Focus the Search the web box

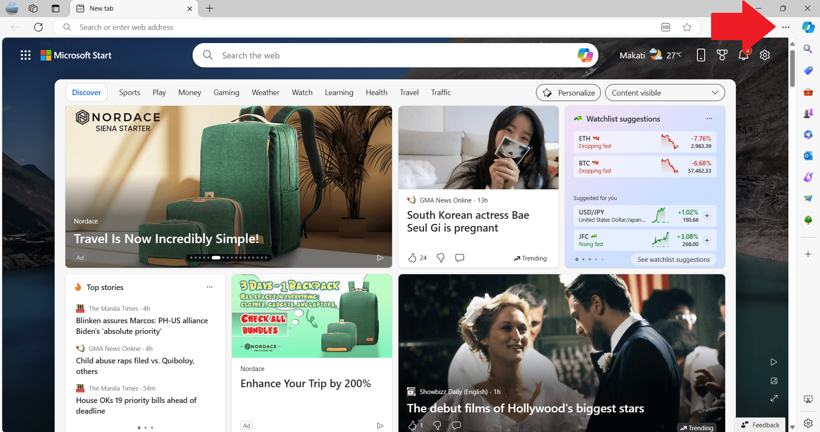tap(395, 55)
